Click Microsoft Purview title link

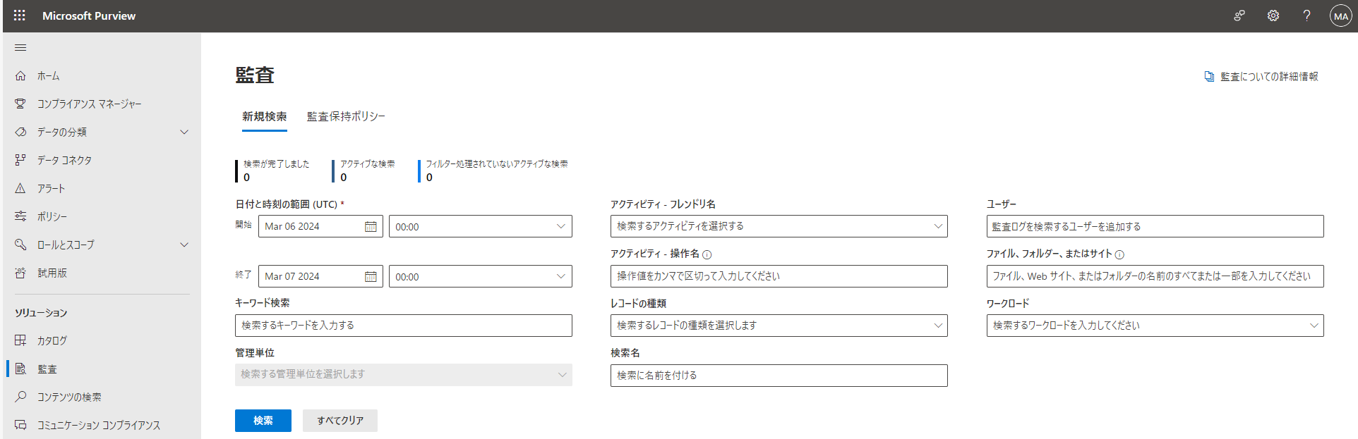tap(89, 16)
